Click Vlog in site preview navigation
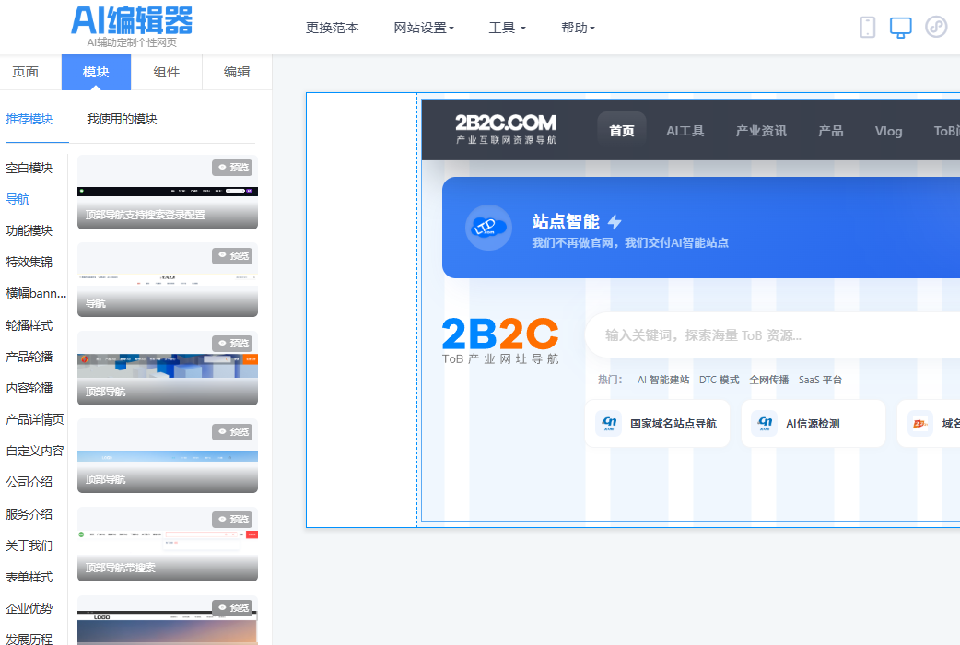 click(x=888, y=131)
